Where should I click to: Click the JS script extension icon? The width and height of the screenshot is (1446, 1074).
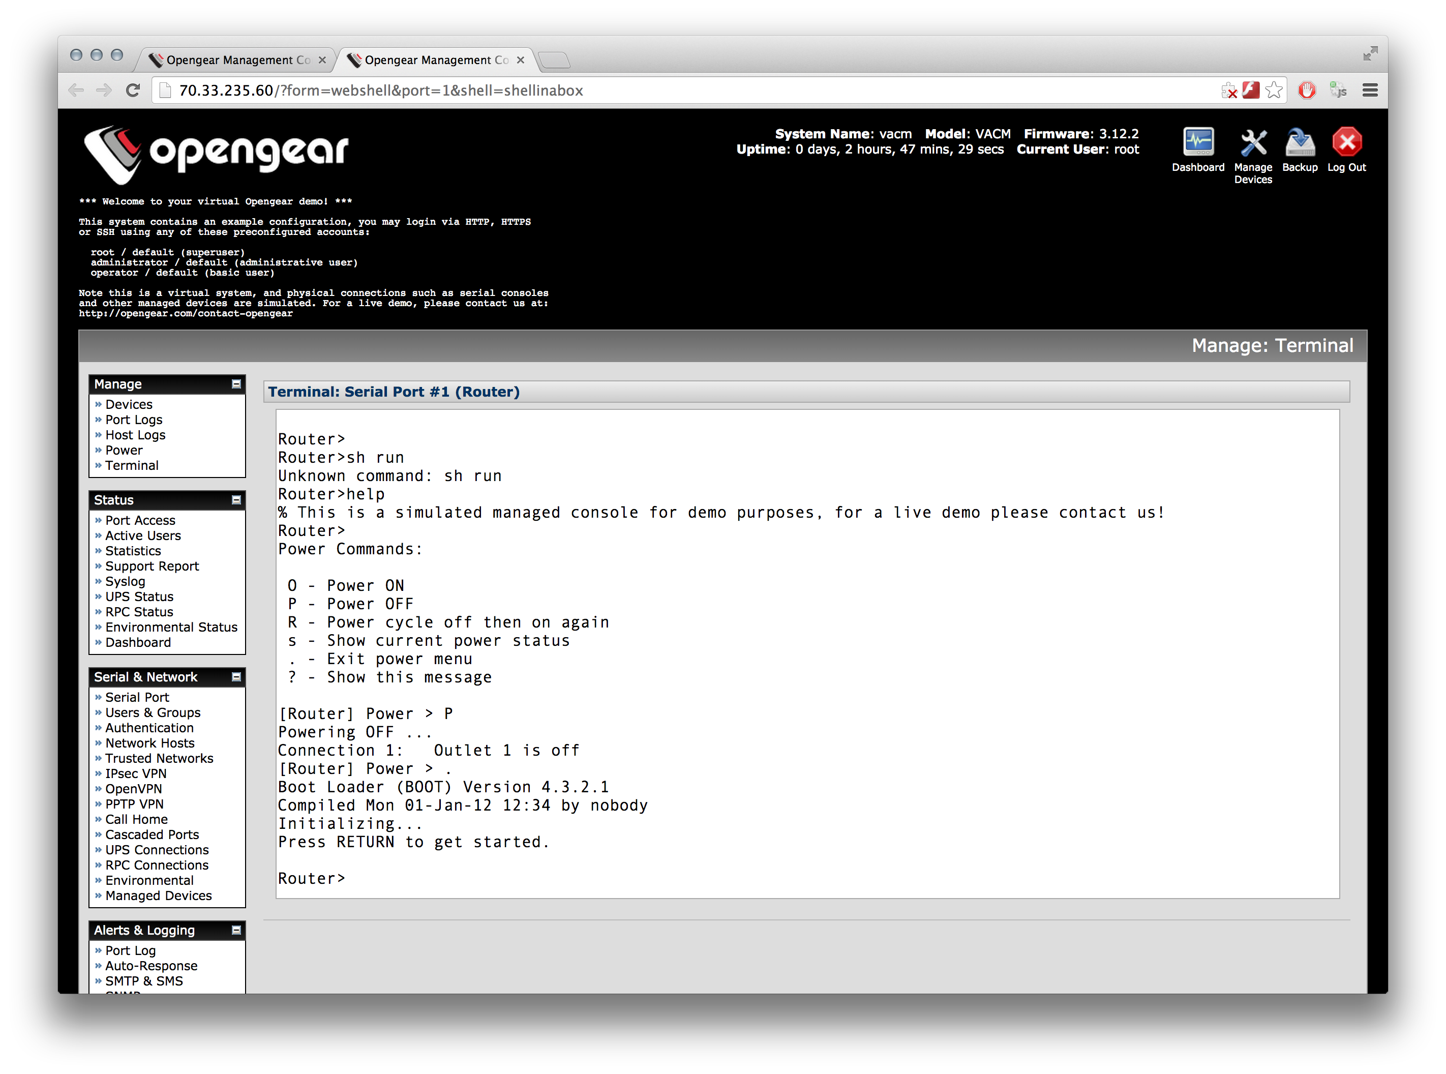click(1338, 91)
